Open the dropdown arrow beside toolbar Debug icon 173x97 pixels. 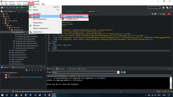pos(19,7)
